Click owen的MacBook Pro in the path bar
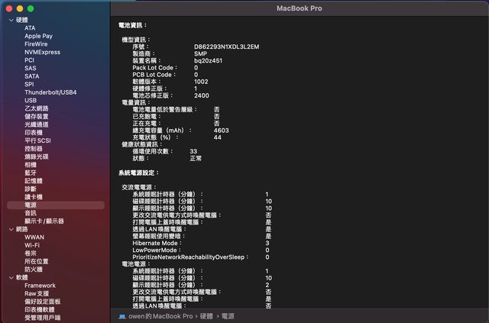489x323 pixels. [x=160, y=315]
